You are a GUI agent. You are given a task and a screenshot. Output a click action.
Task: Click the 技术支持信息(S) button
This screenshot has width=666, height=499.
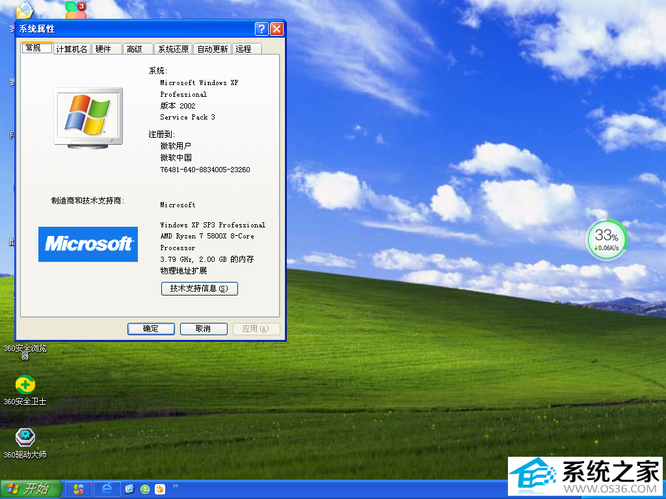(x=200, y=288)
